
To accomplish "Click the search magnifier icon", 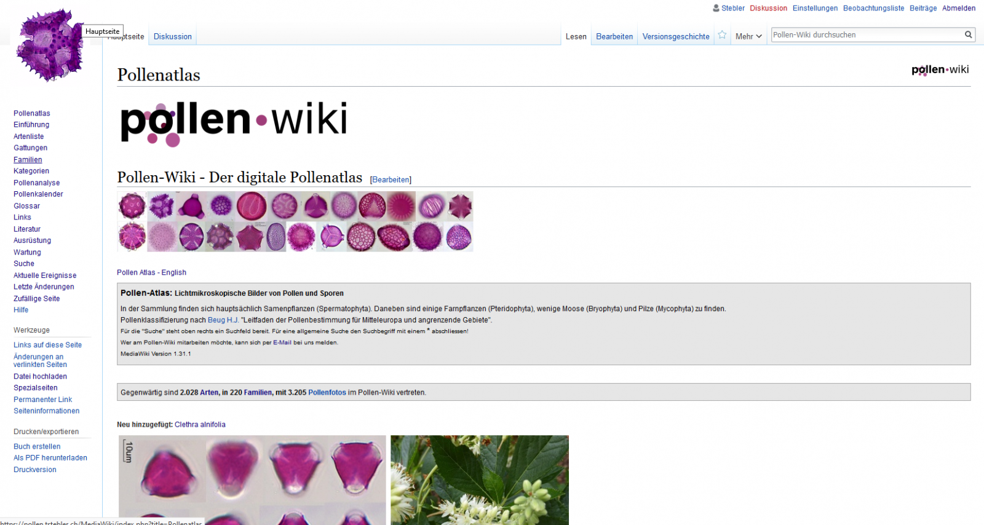I will pyautogui.click(x=969, y=35).
